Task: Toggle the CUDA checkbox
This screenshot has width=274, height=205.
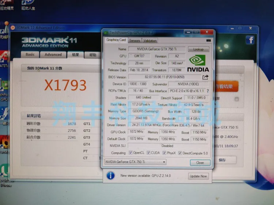Action: click(148, 153)
